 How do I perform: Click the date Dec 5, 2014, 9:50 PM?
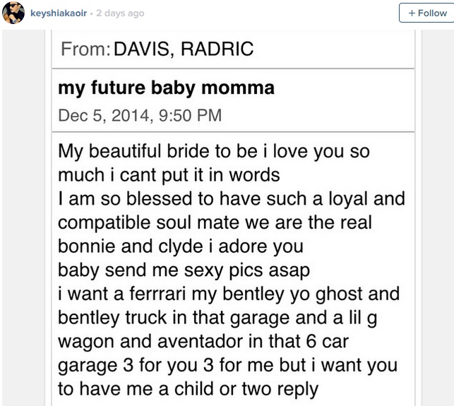pos(140,114)
